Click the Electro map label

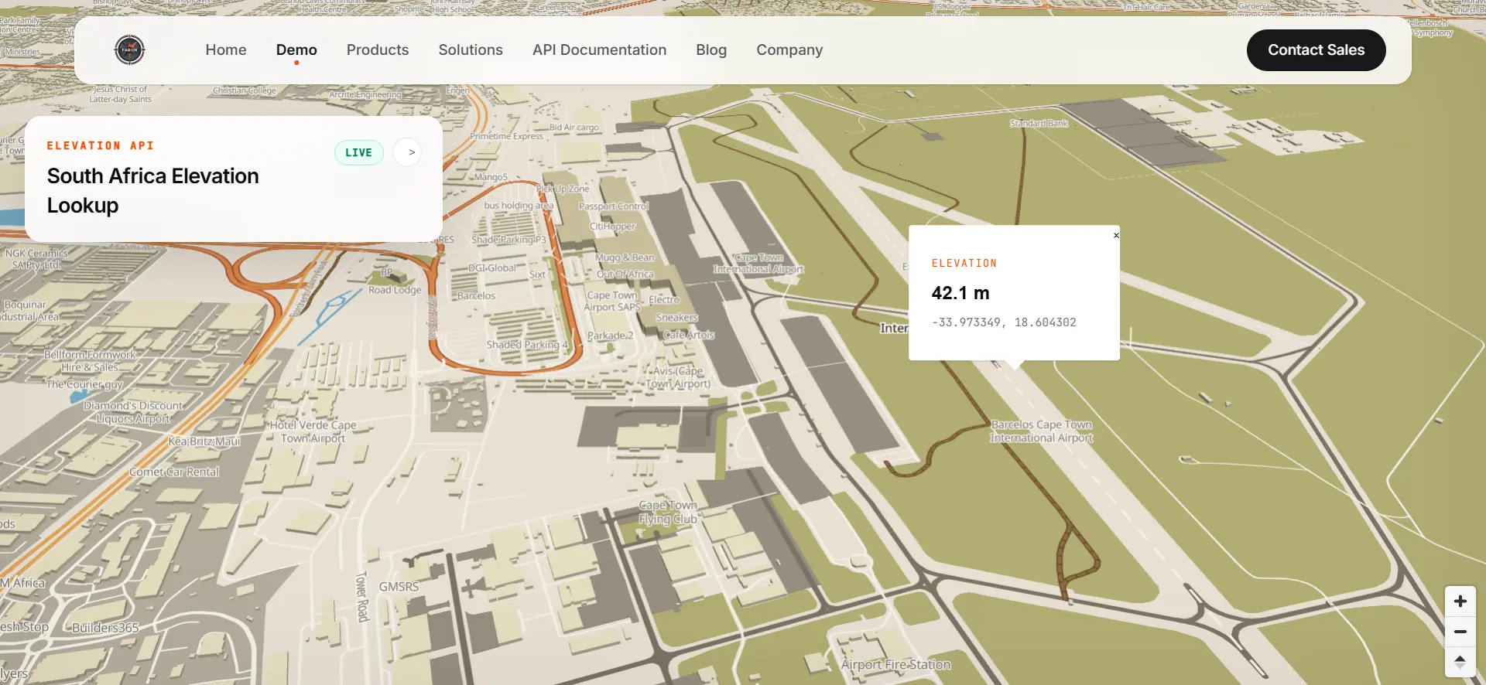coord(664,300)
